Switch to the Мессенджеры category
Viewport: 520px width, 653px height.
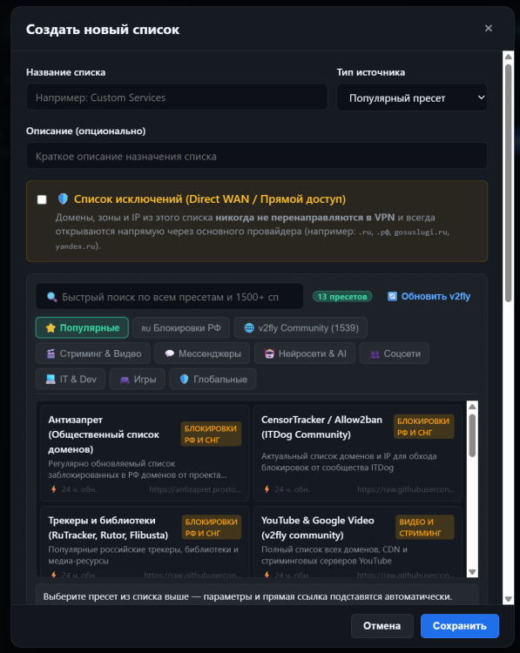pos(202,353)
